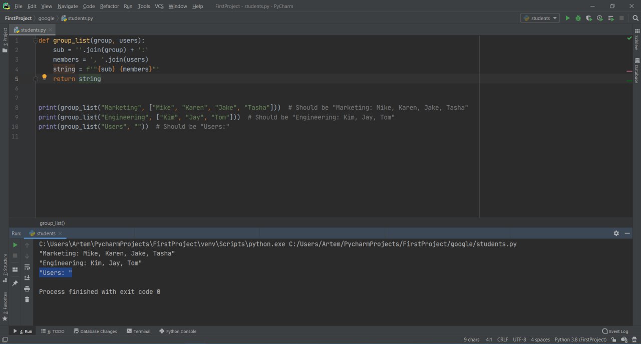This screenshot has height=344, width=641.
Task: Launch the profiler run icon
Action: click(x=600, y=18)
